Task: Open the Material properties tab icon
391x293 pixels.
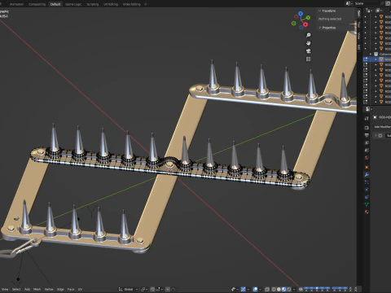Action: (367, 212)
